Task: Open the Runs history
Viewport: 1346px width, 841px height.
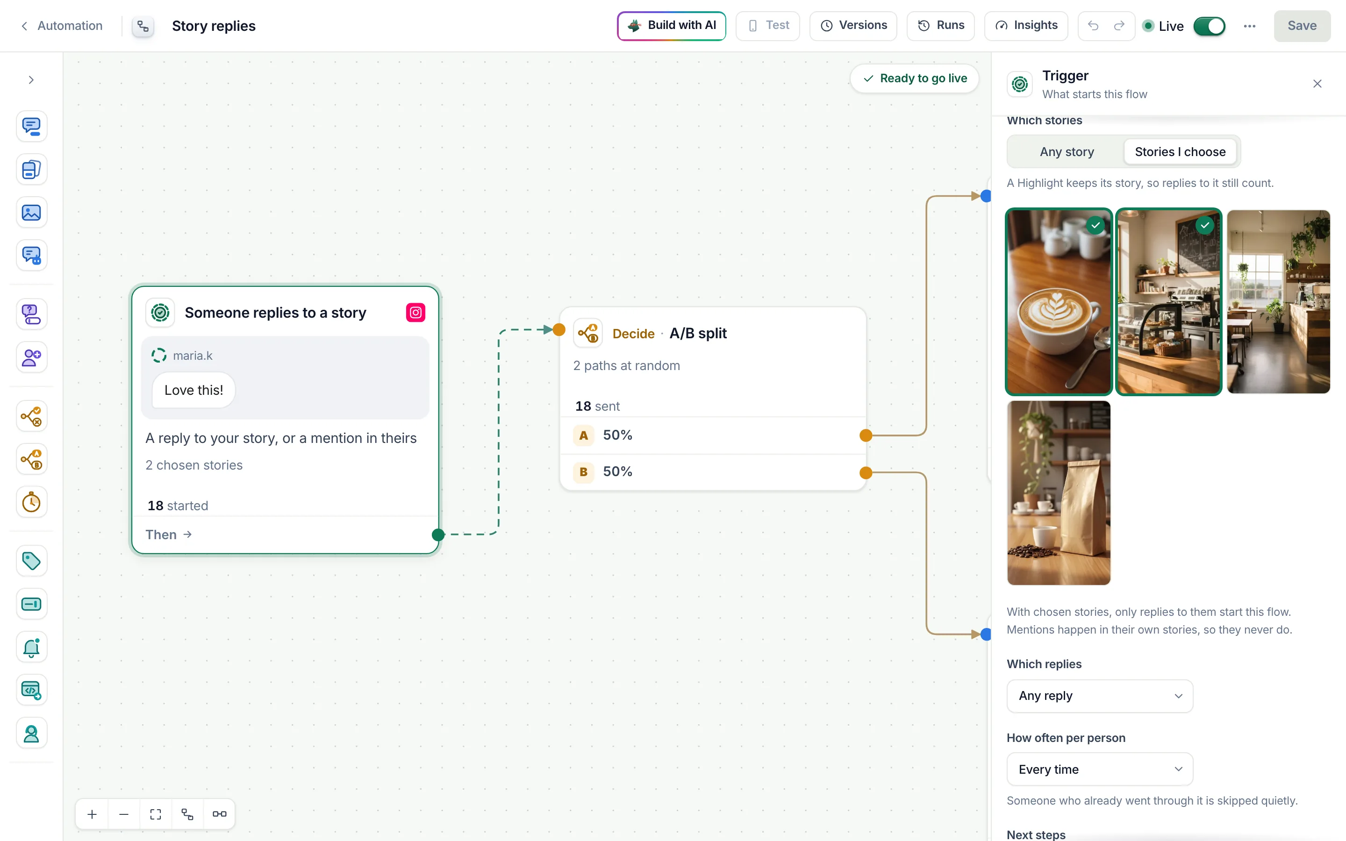Action: pos(940,26)
